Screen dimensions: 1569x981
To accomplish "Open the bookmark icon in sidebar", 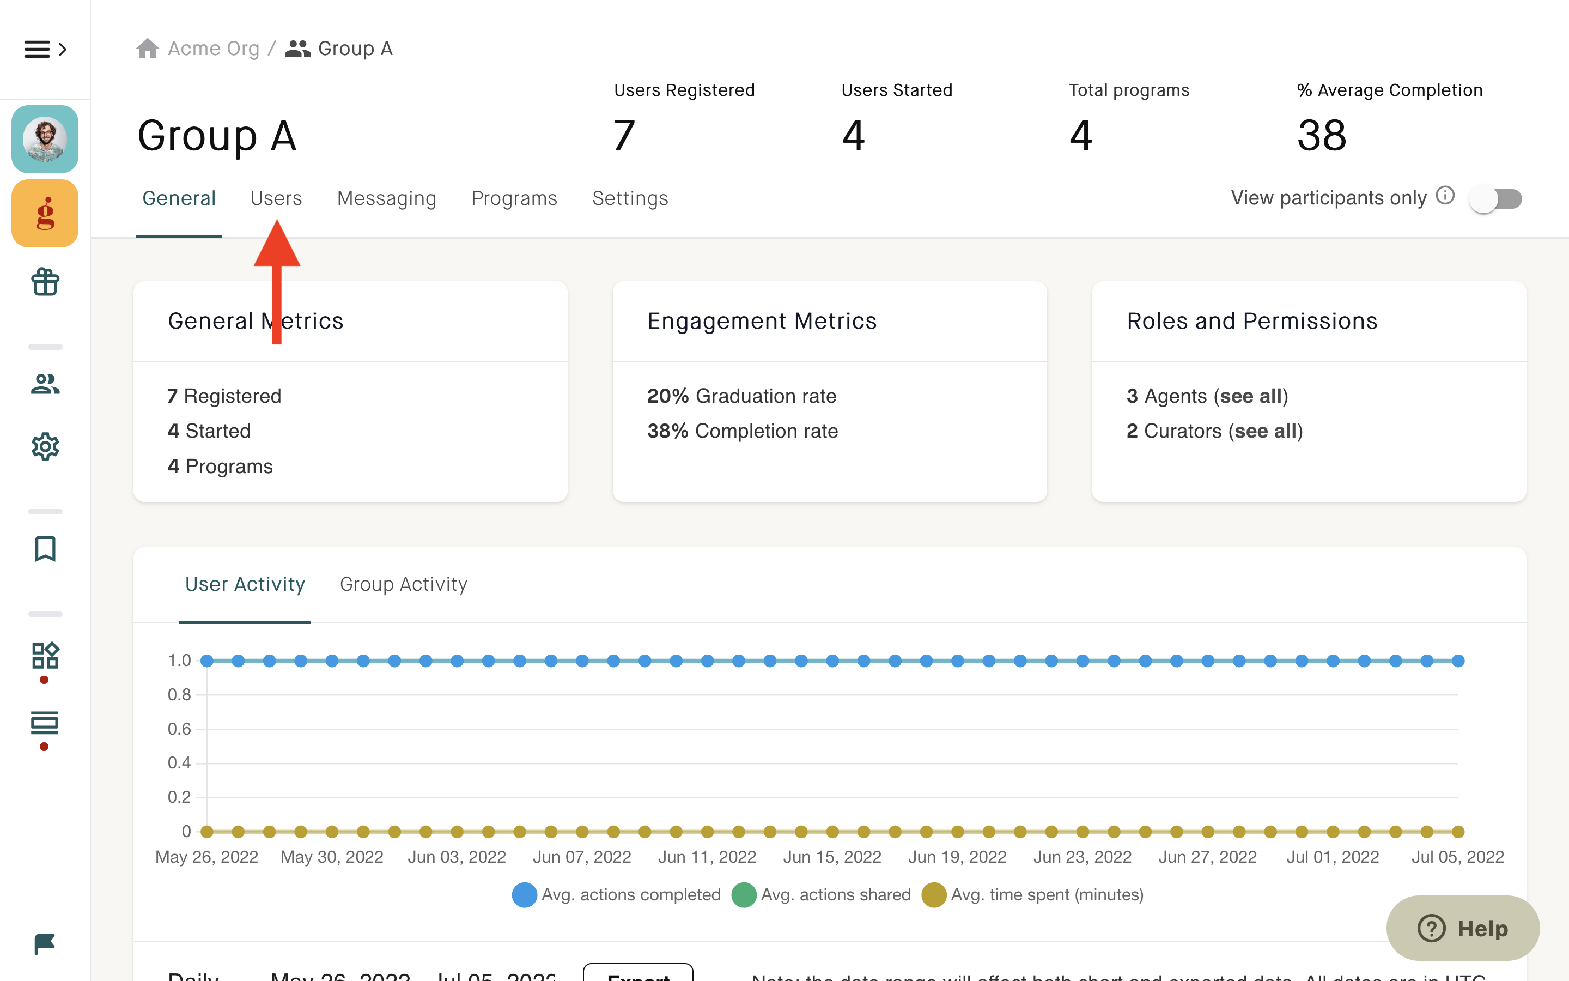I will pos(45,548).
